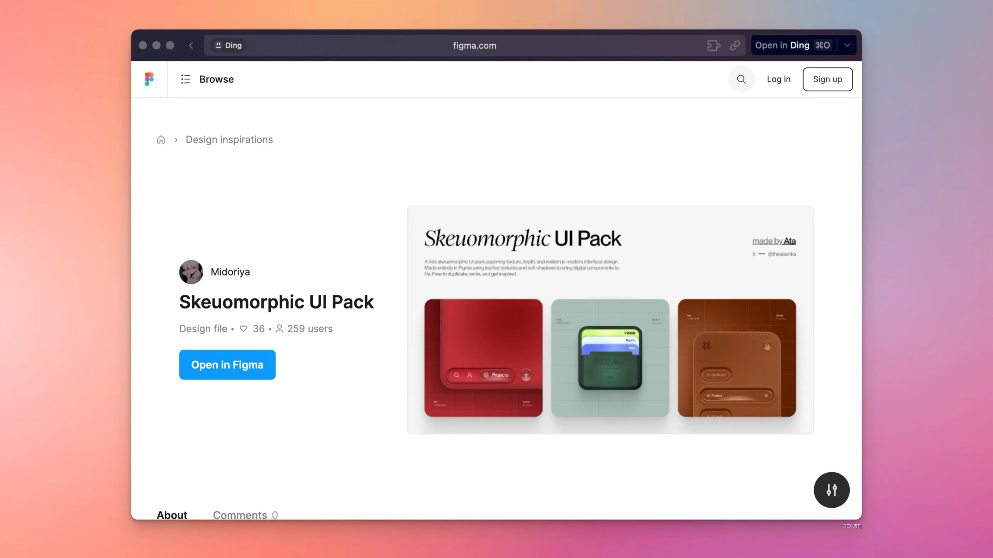Click the Log in link
The width and height of the screenshot is (993, 558).
(778, 79)
